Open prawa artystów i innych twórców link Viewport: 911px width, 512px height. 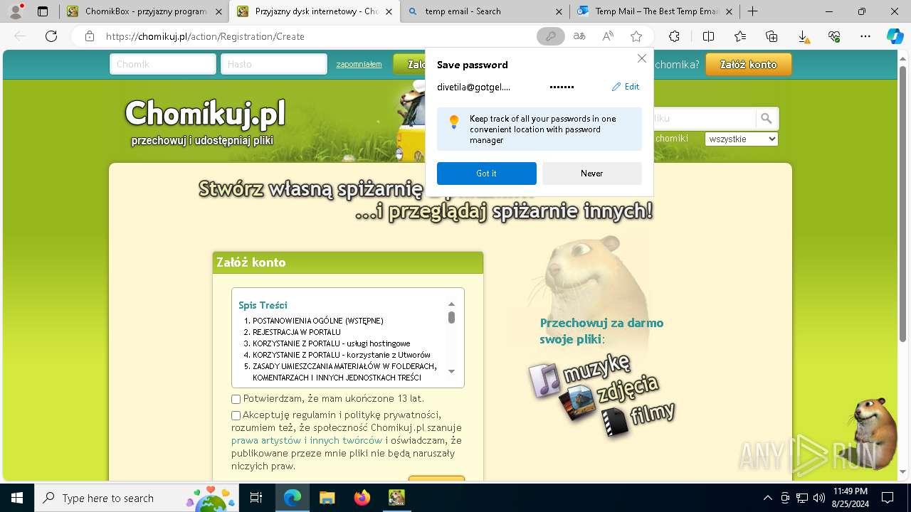[307, 440]
